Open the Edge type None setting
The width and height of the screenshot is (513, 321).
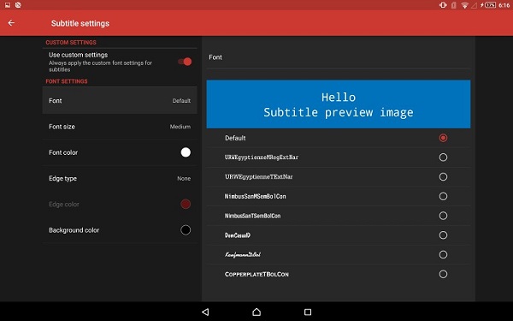pyautogui.click(x=120, y=179)
